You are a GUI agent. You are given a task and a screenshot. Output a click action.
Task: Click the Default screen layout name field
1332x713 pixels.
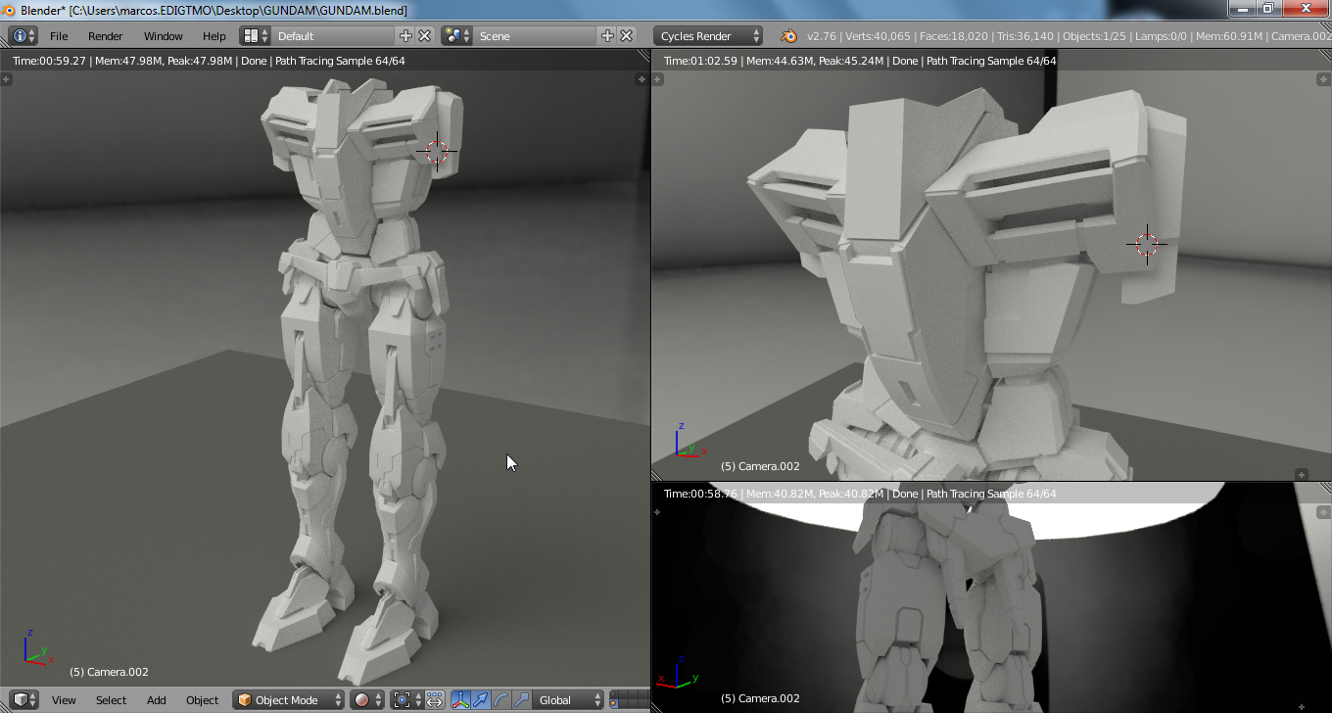[334, 36]
